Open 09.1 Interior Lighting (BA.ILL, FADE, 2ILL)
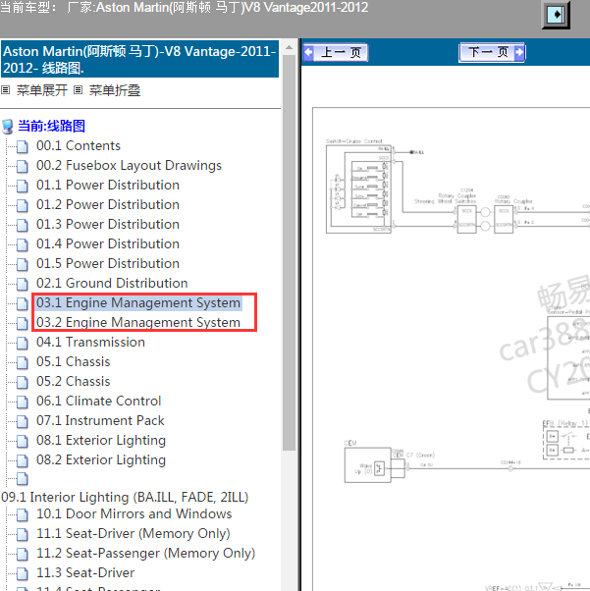The width and height of the screenshot is (590, 591). pos(125,497)
